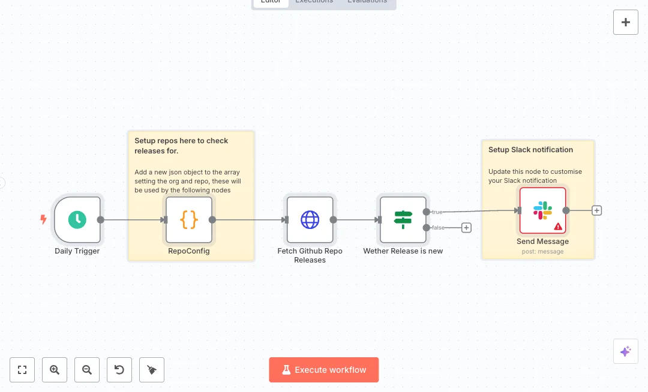
Task: Select the Wether Release is new node
Action: point(403,220)
